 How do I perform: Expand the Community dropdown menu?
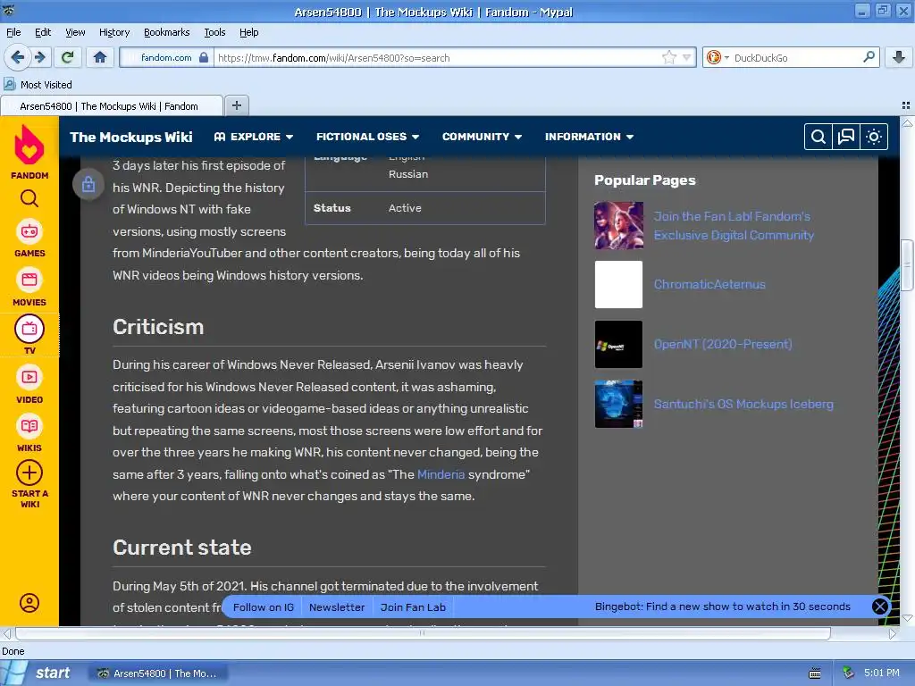[482, 137]
